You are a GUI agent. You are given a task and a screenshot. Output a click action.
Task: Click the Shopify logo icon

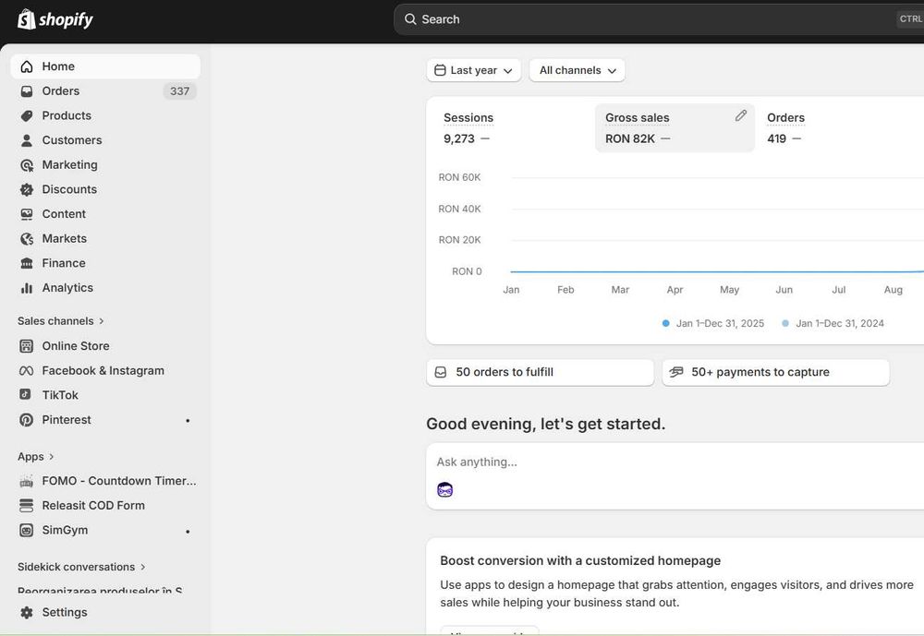[27, 19]
